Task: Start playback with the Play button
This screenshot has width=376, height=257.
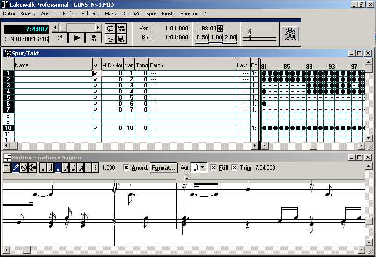Action: 76,38
